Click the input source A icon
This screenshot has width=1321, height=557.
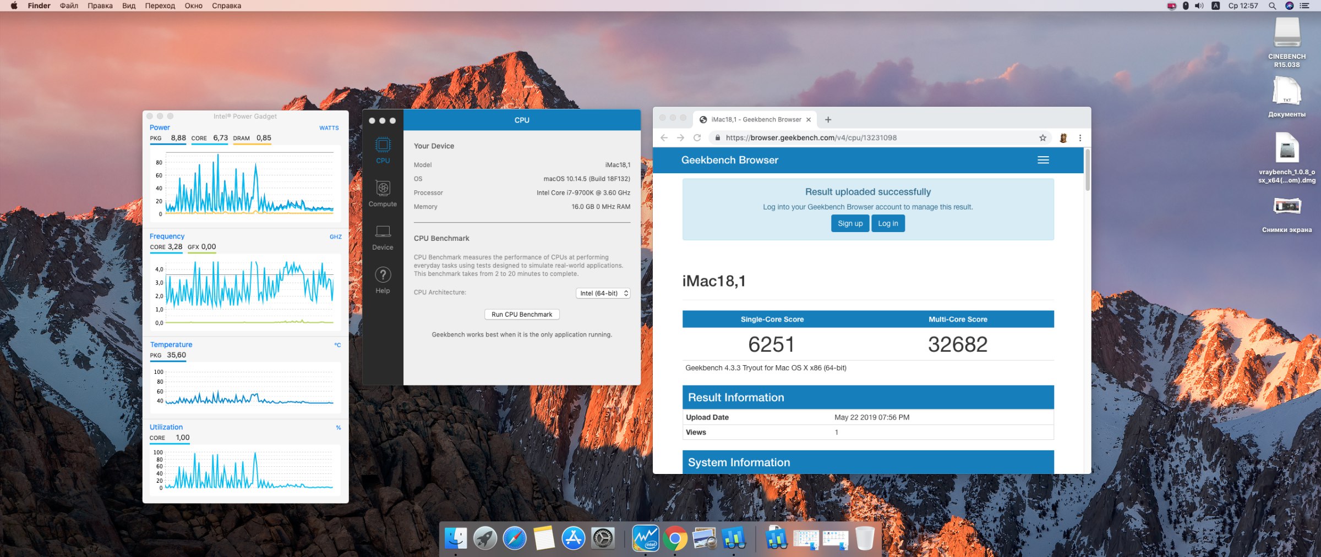1216,5
